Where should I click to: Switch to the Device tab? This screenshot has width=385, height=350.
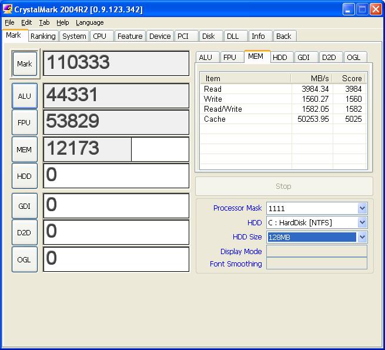pyautogui.click(x=160, y=36)
